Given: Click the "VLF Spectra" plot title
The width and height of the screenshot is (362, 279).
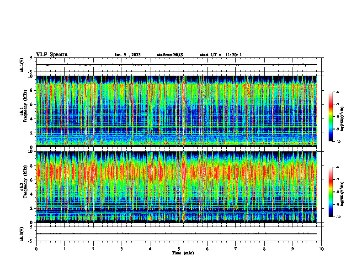Looking at the screenshot, I should point(52,55).
